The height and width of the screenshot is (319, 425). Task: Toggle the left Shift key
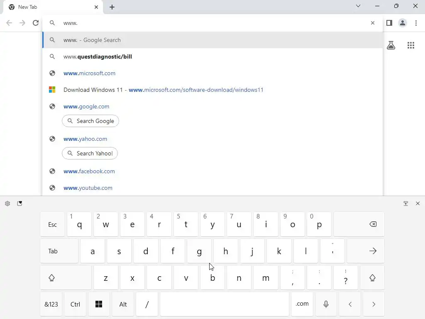point(66,277)
